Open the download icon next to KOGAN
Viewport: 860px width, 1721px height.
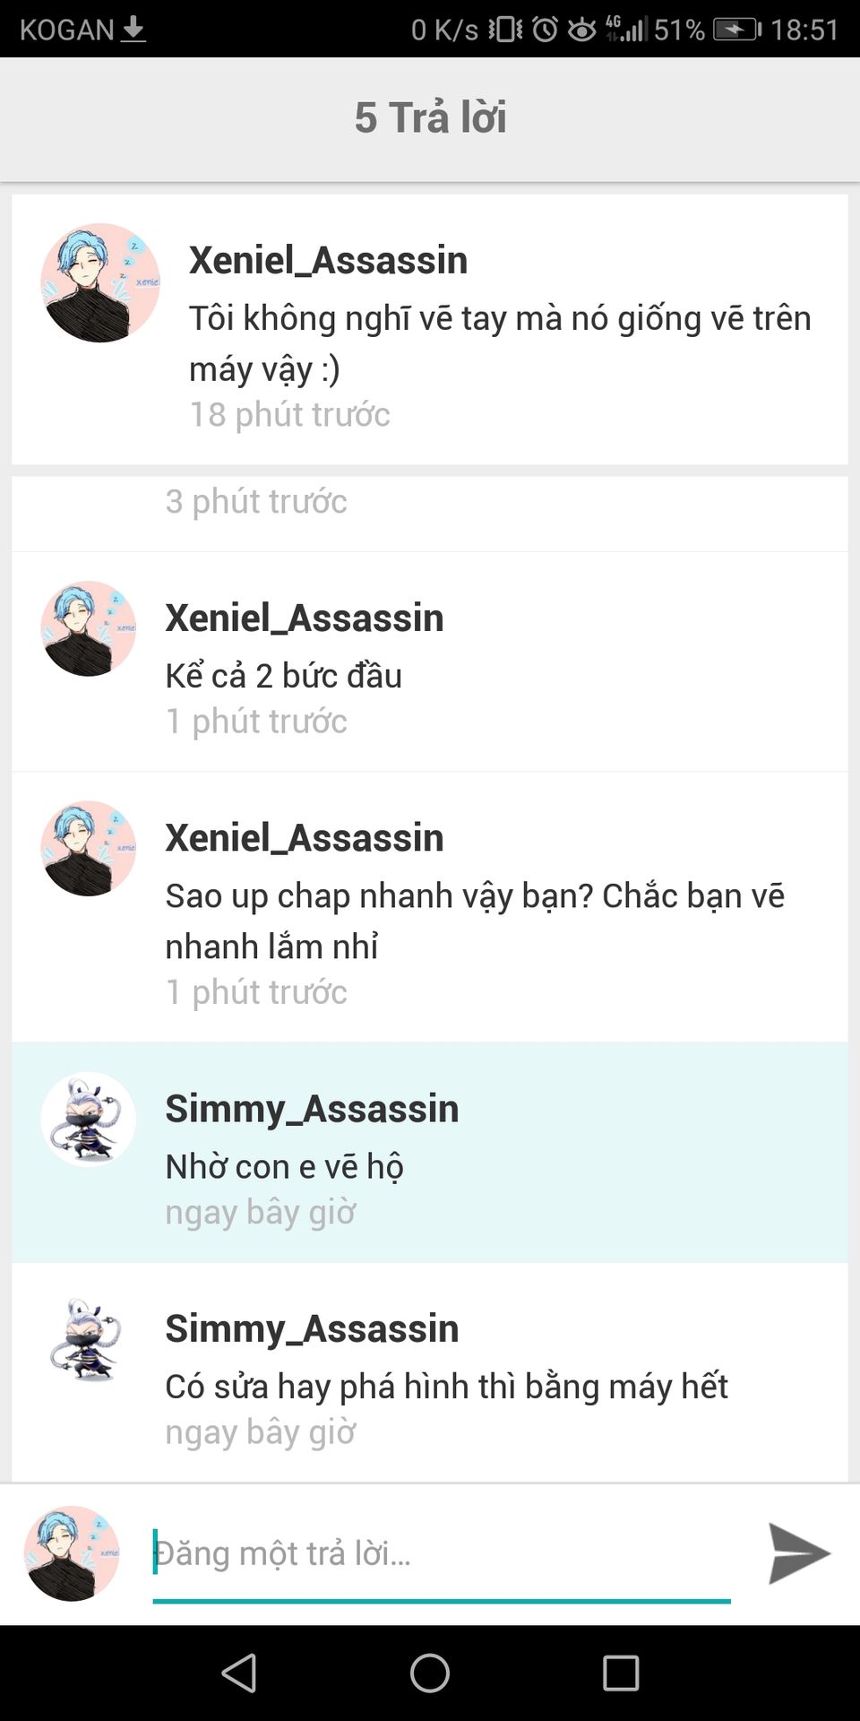pos(133,30)
